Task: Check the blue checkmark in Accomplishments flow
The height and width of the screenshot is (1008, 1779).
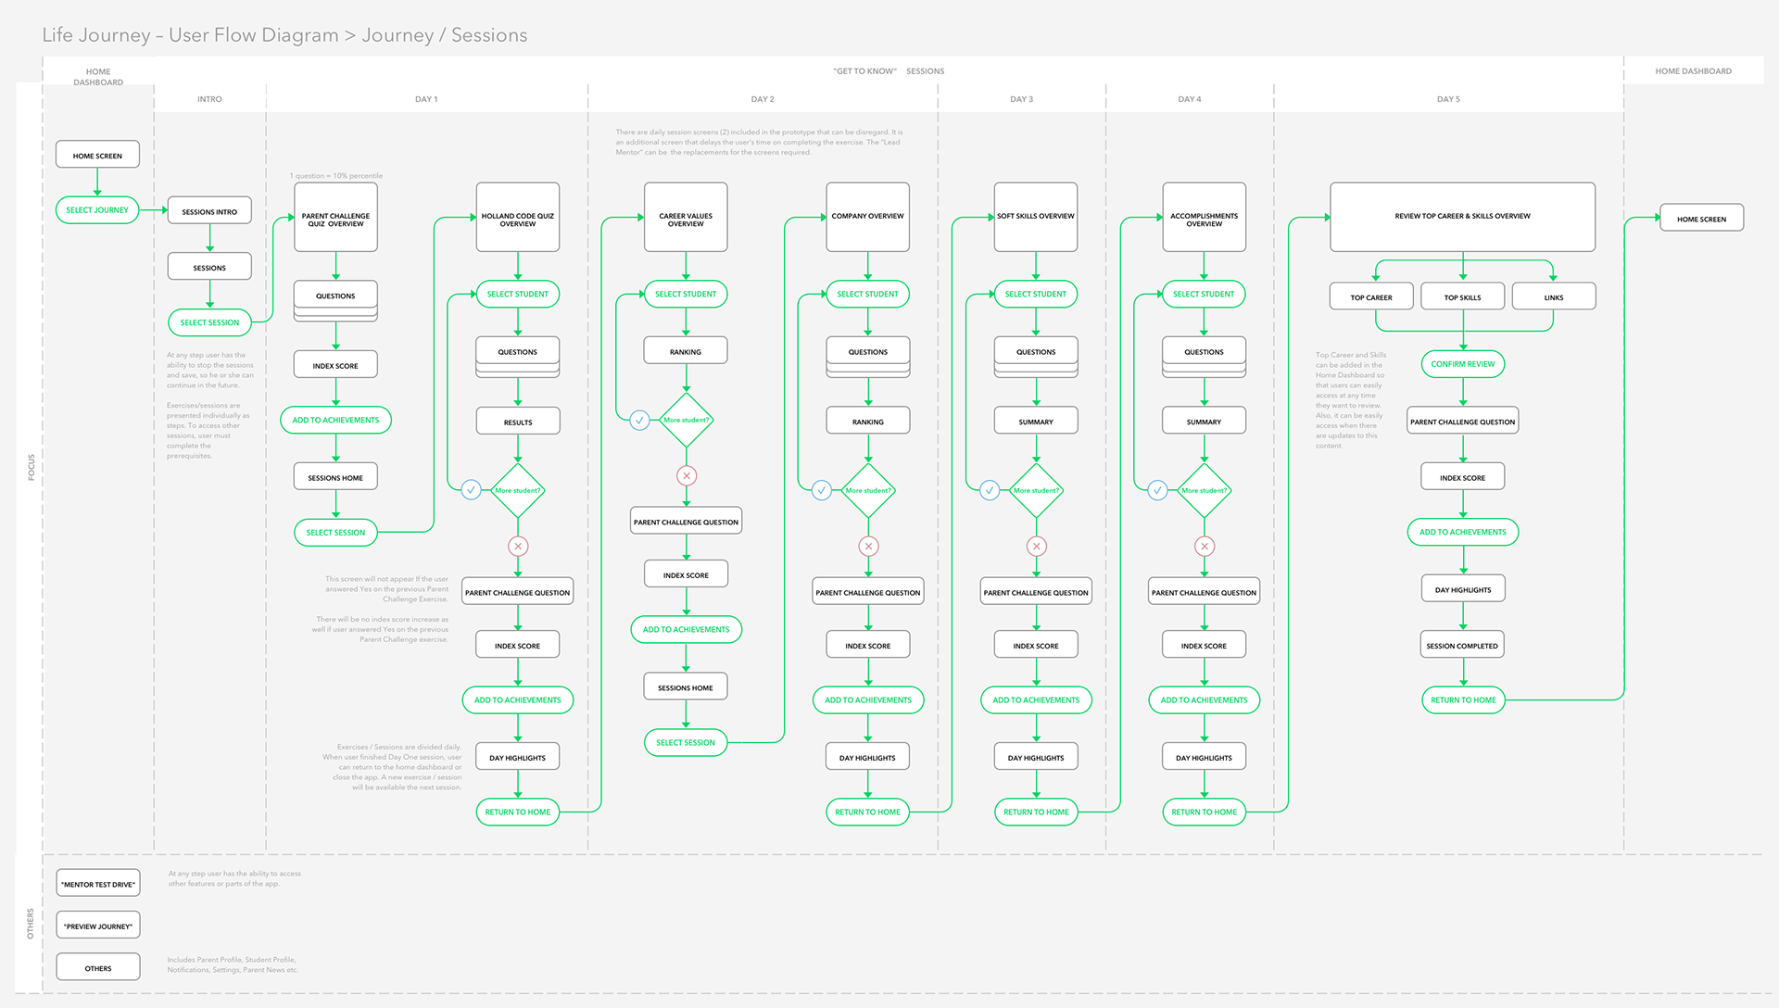Action: click(1157, 490)
